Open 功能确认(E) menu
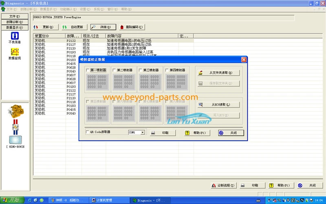The width and height of the screenshot is (326, 204). 68,9
